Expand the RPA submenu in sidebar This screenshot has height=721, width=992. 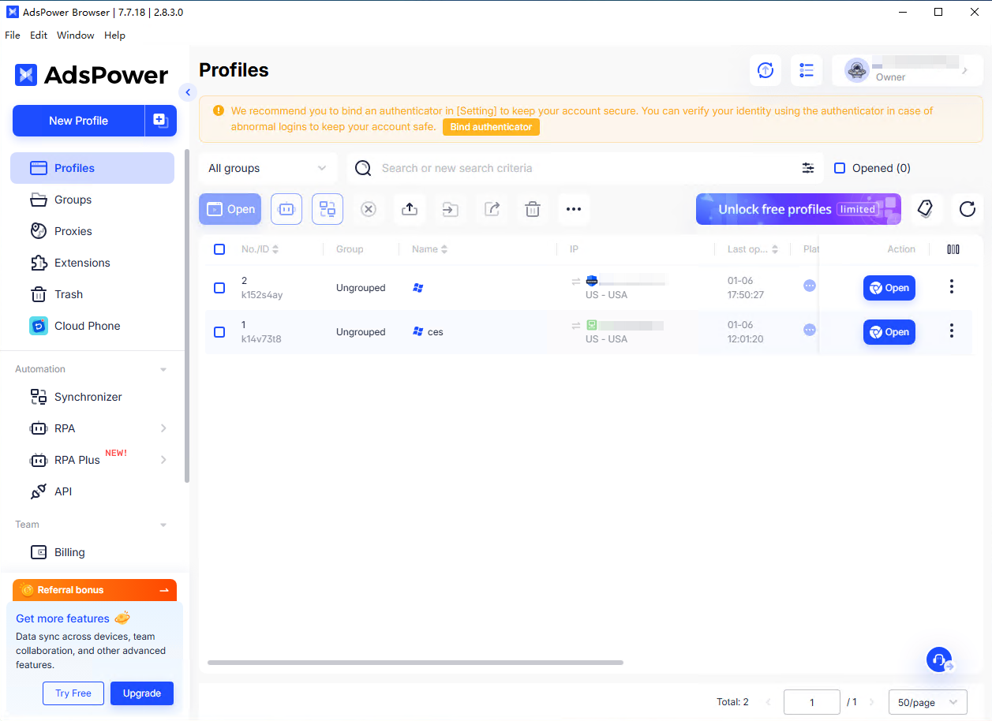[x=163, y=428]
